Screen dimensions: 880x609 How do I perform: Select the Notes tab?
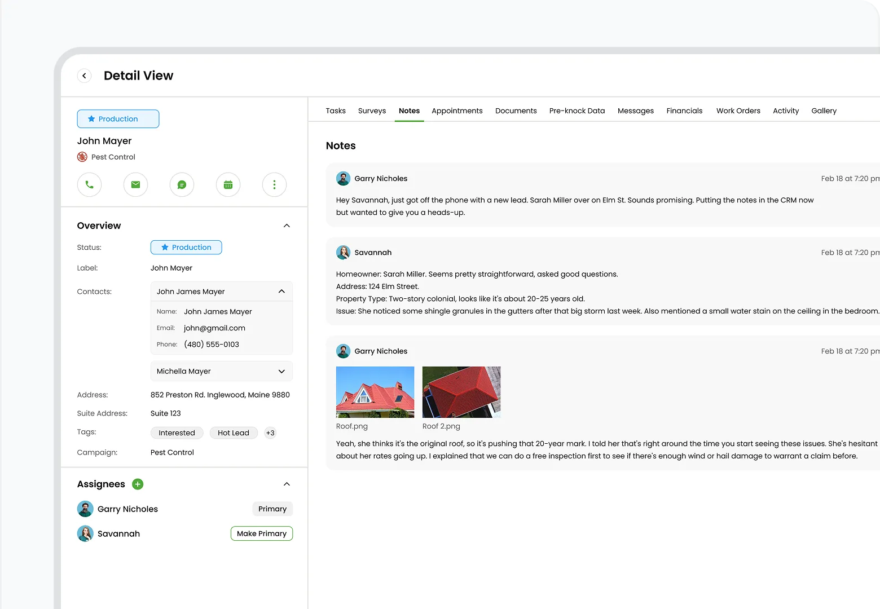click(409, 111)
